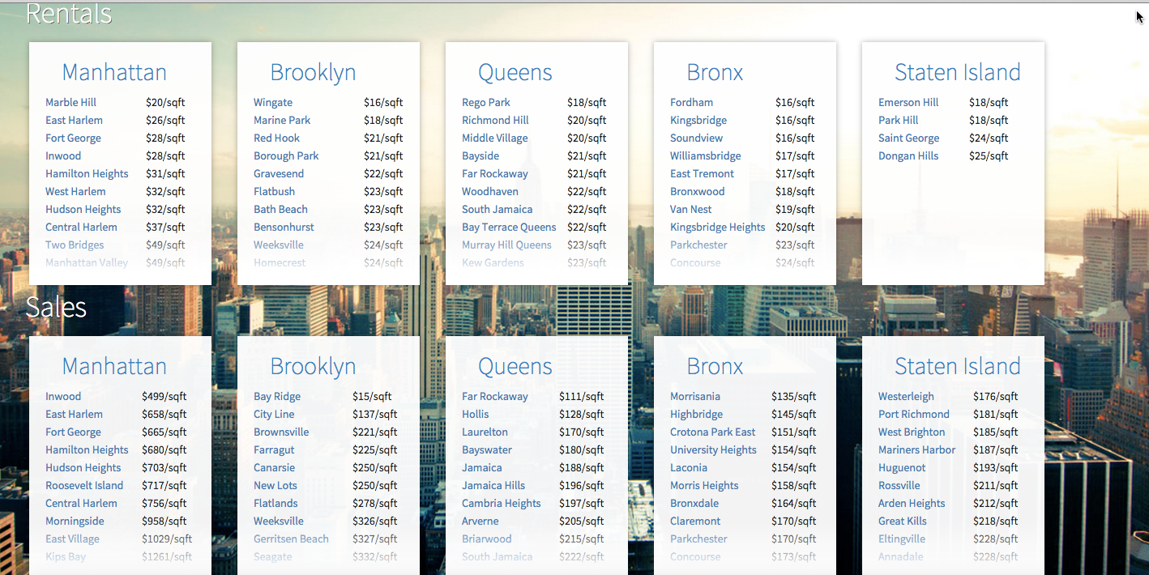Screen dimensions: 1149x575
Task: Open Borough Park rental prices
Action: 286,155
